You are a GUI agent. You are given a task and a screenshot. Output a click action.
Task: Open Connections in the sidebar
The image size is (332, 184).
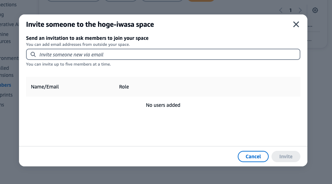coord(8,5)
